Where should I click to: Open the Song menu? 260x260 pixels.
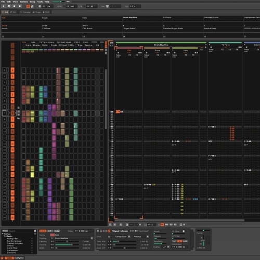click(33, 2)
